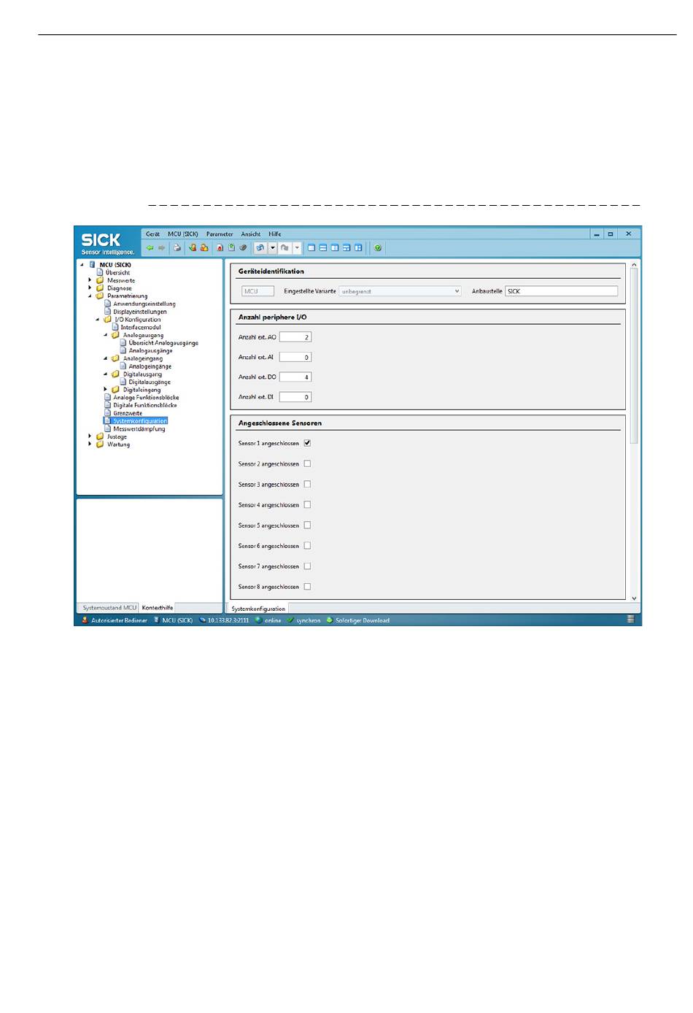Click the green checkmark toolbar icon
Screen dimensions: 693x1013
[x=378, y=248]
